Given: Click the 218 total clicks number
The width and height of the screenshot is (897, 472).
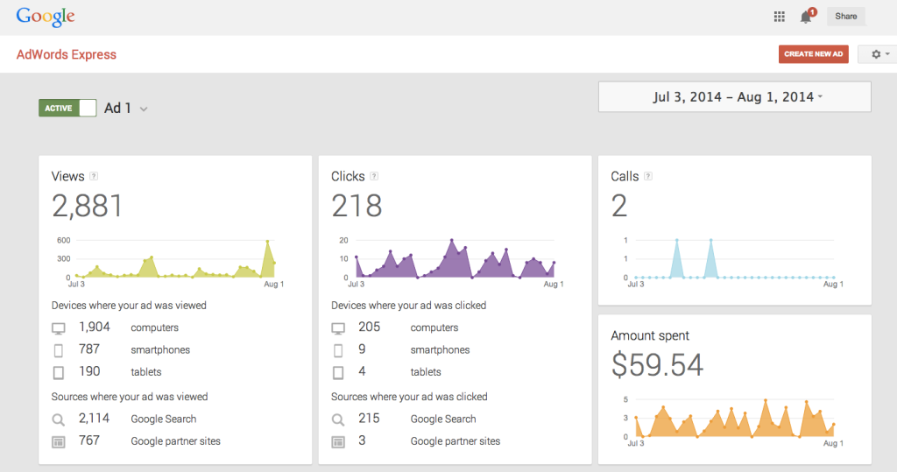Looking at the screenshot, I should [x=357, y=206].
